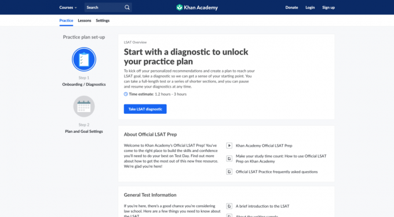
Task: Click the General Test Information heading
Action: [150, 195]
